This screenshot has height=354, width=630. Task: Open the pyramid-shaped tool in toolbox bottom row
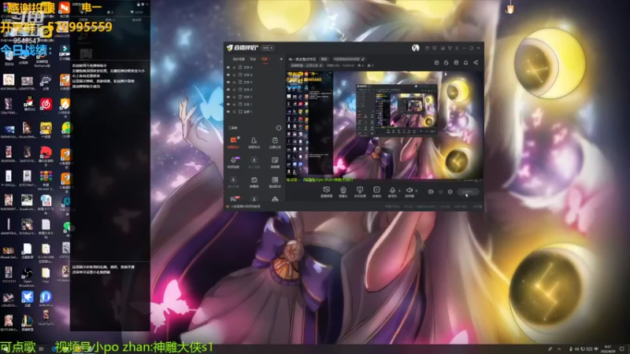point(275,199)
